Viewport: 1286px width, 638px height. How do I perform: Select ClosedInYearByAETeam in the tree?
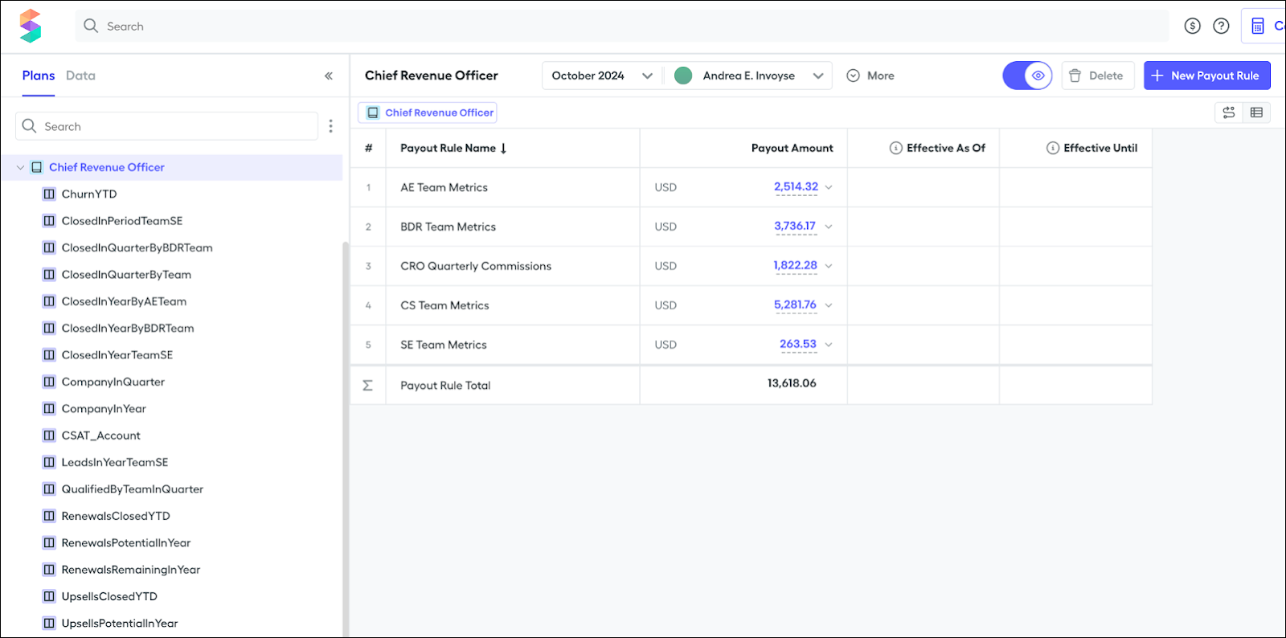pyautogui.click(x=124, y=301)
